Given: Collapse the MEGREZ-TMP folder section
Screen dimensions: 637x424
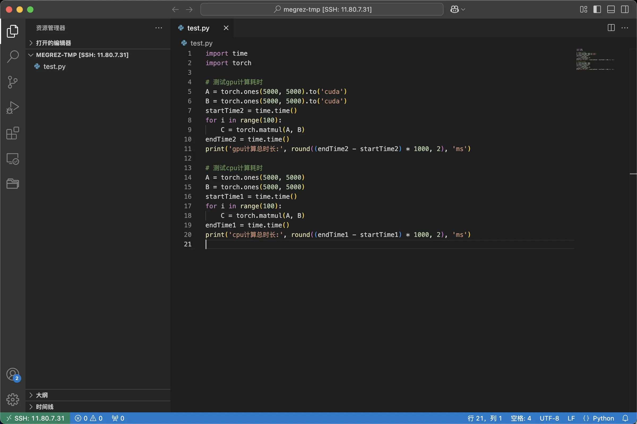Looking at the screenshot, I should pyautogui.click(x=31, y=55).
